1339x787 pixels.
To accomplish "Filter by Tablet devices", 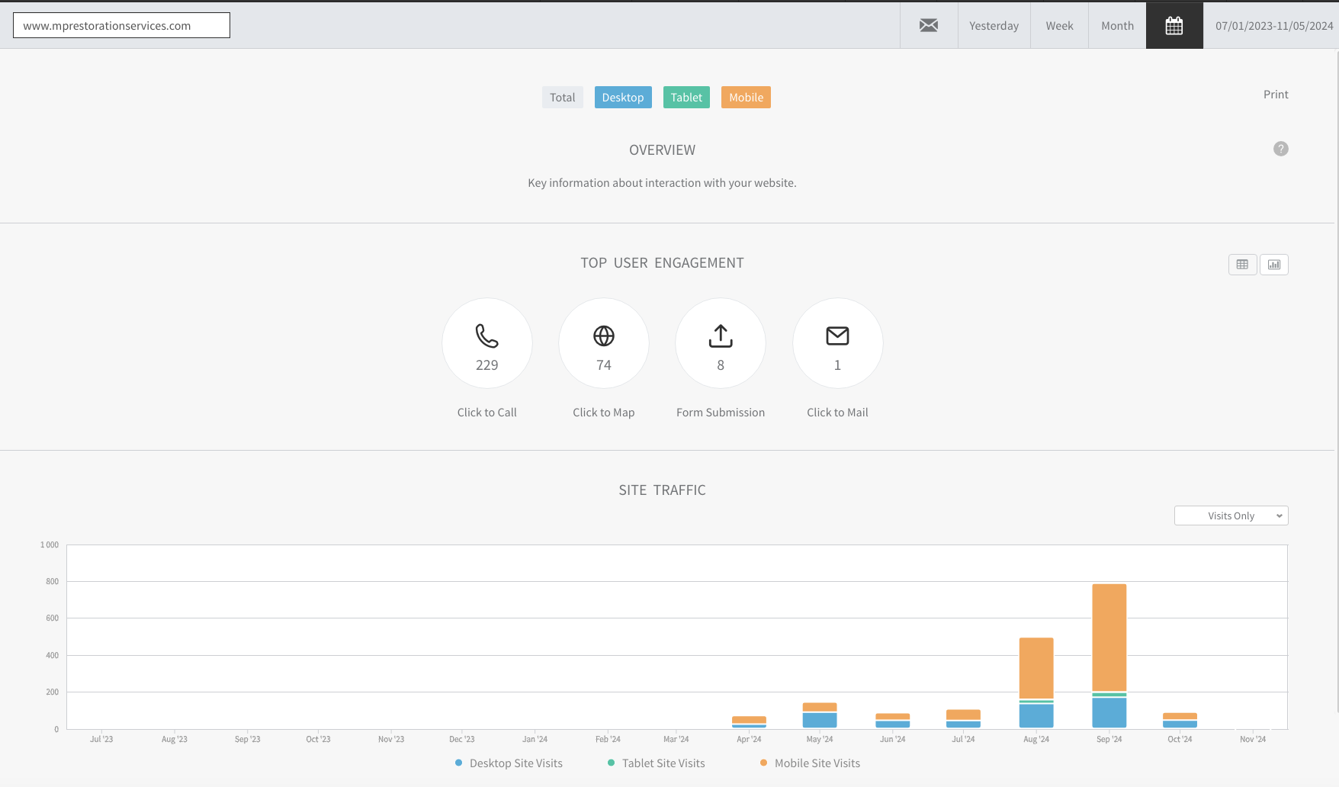I will 686,97.
